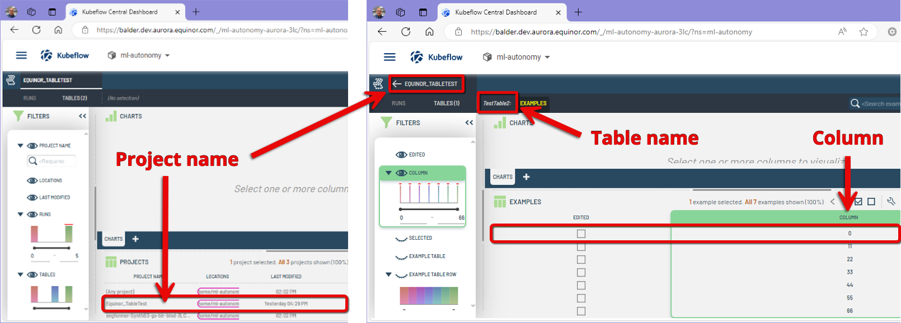The width and height of the screenshot is (901, 323).
Task: Select the Equinor_TableTest project row
Action: click(224, 304)
